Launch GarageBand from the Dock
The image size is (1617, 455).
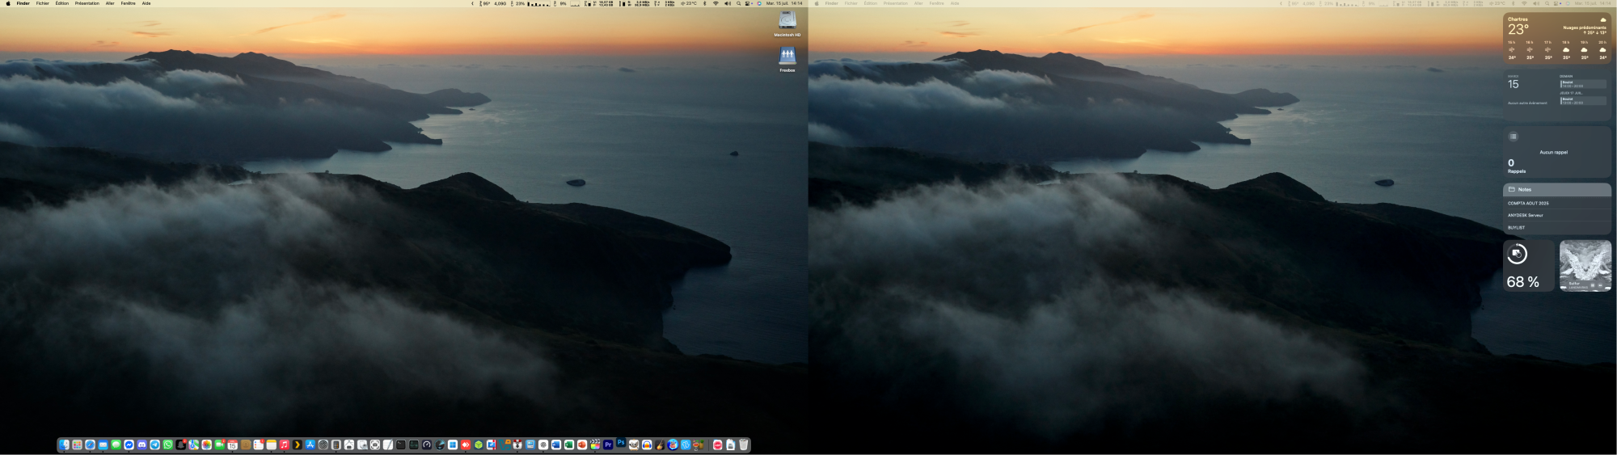pyautogui.click(x=660, y=444)
